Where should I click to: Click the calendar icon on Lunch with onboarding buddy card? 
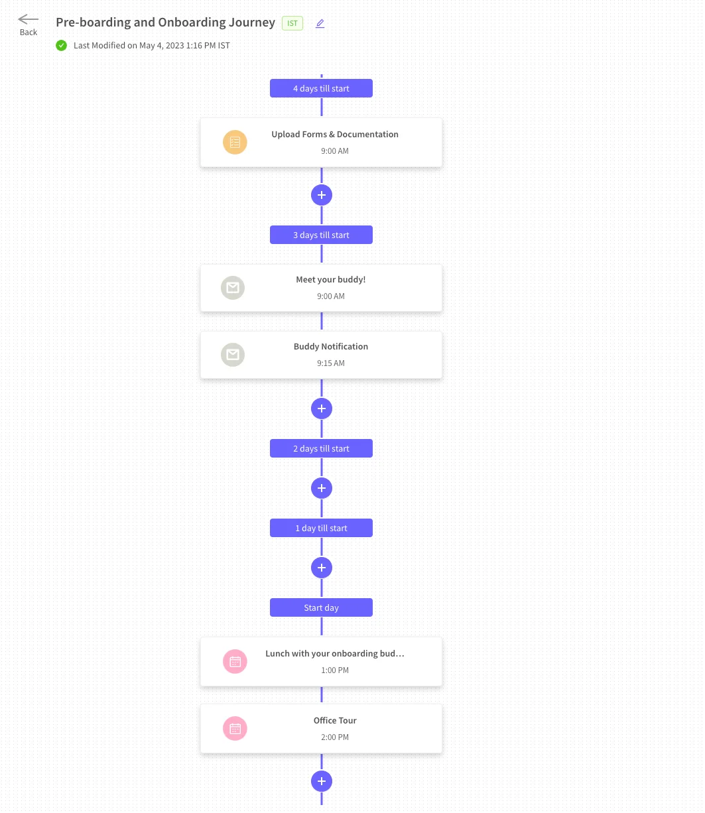coord(235,662)
